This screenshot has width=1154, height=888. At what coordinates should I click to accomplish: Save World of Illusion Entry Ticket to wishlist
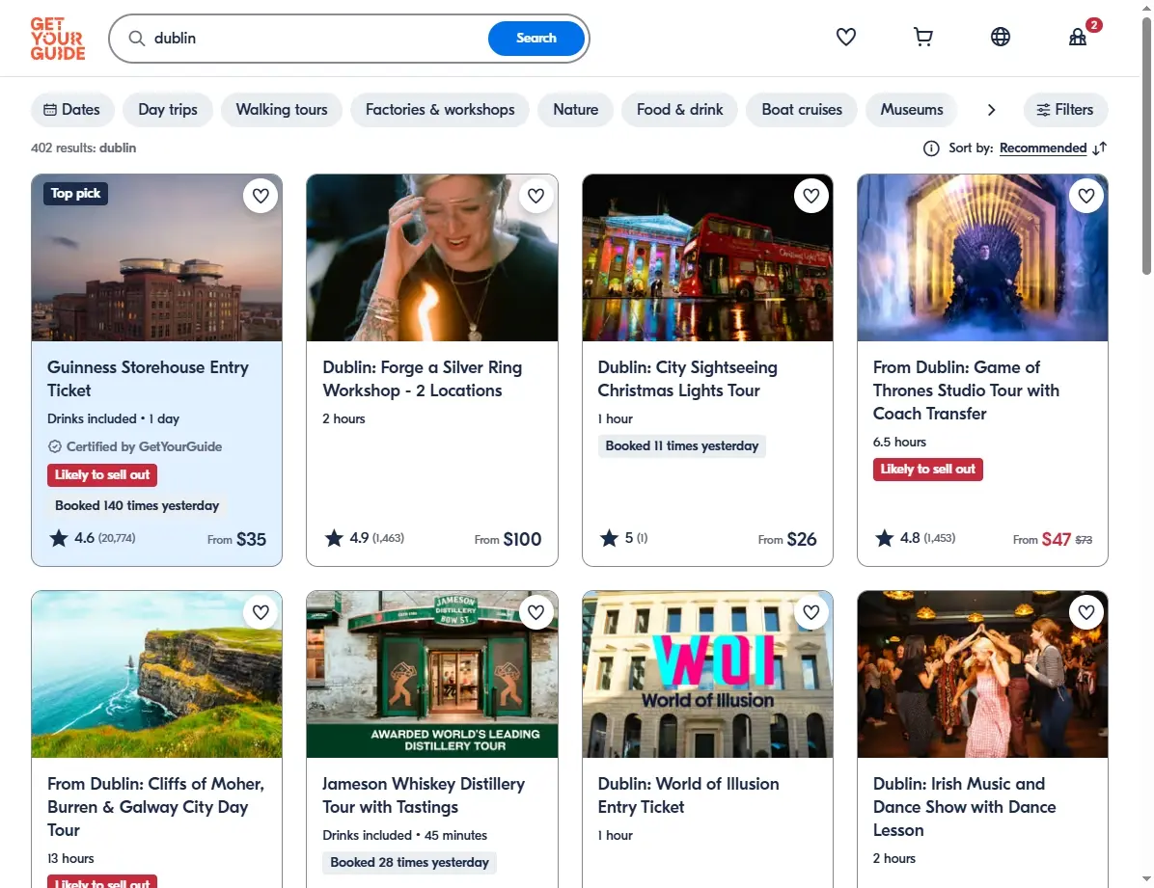pyautogui.click(x=811, y=612)
